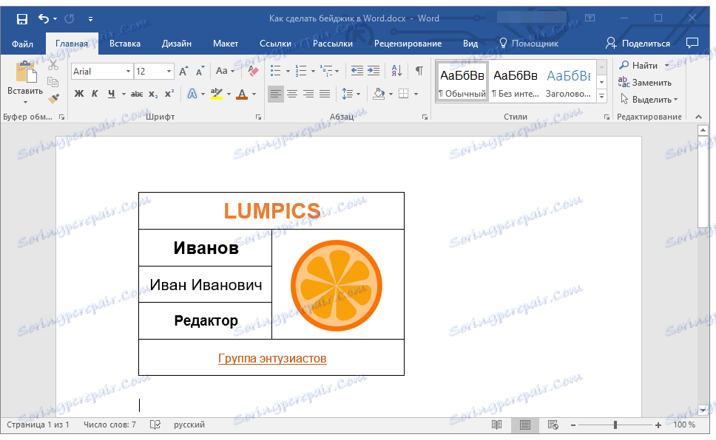The width and height of the screenshot is (716, 440).
Task: Apply the Обычный style
Action: [x=462, y=82]
